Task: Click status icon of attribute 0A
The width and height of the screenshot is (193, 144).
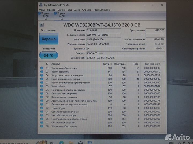Action: point(42,90)
